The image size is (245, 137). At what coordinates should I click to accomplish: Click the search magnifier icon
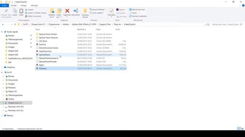241,24
